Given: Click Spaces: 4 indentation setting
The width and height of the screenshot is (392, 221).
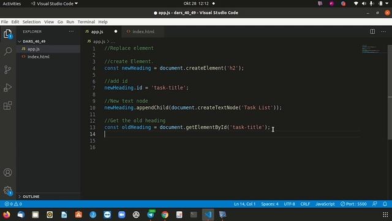Looking at the screenshot, I should pyautogui.click(x=269, y=204).
